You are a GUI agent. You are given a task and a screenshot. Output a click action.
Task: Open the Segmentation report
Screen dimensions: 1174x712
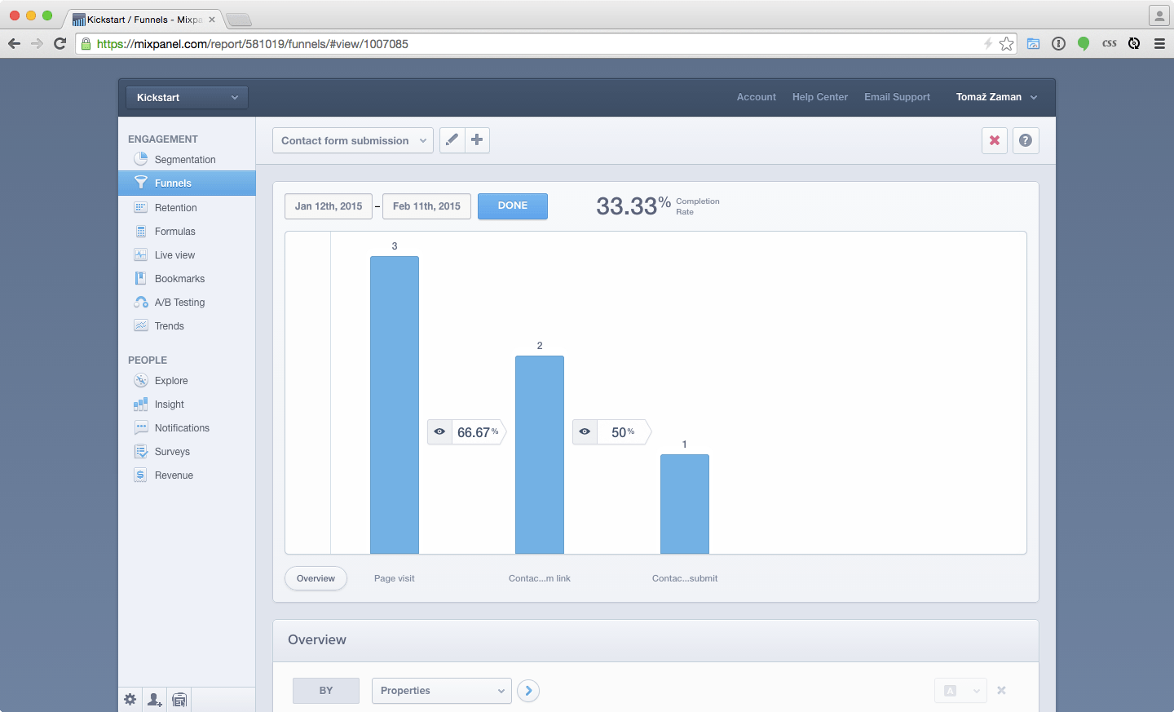pos(185,160)
